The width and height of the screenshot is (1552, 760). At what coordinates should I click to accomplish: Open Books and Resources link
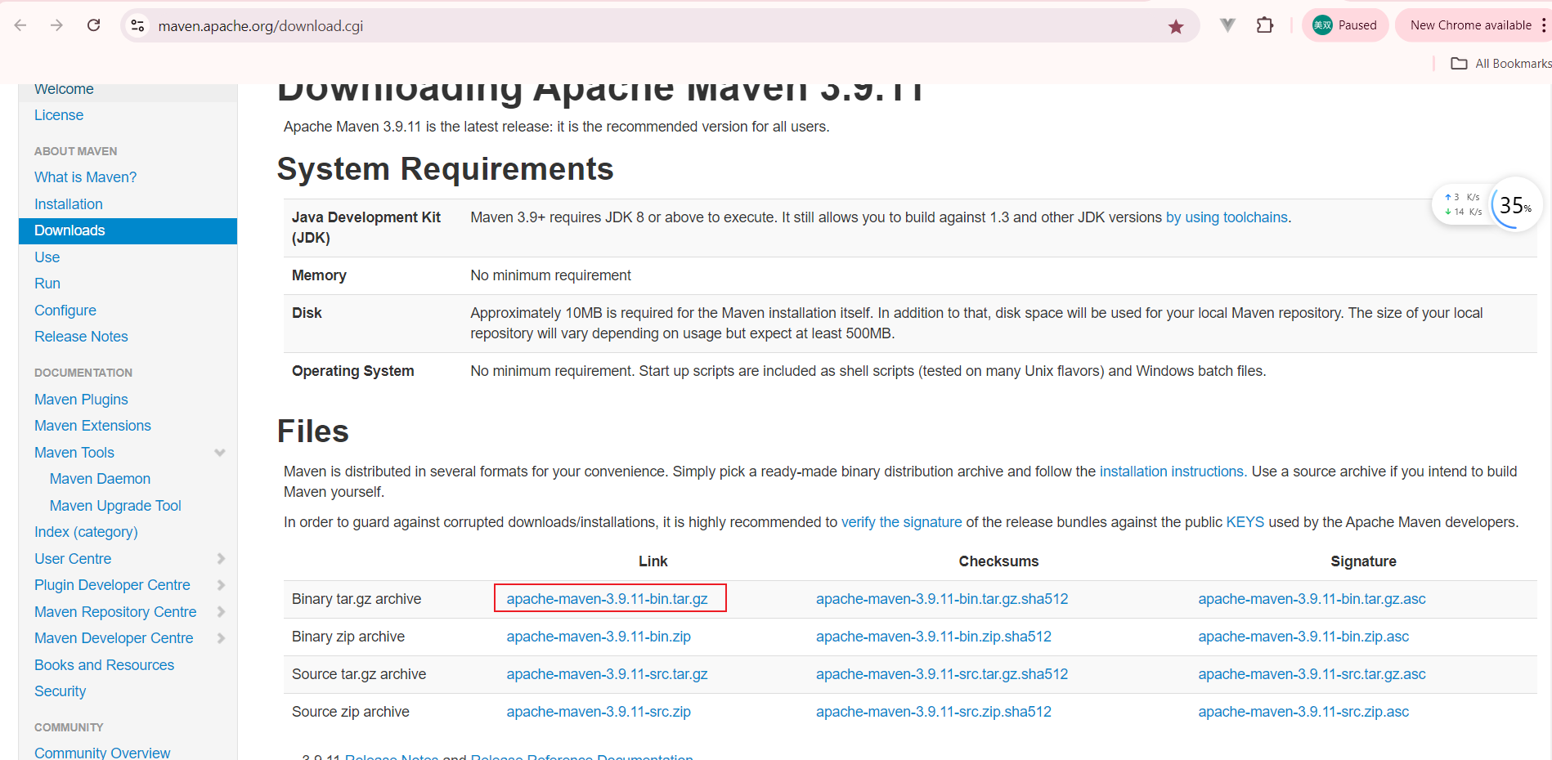(104, 665)
